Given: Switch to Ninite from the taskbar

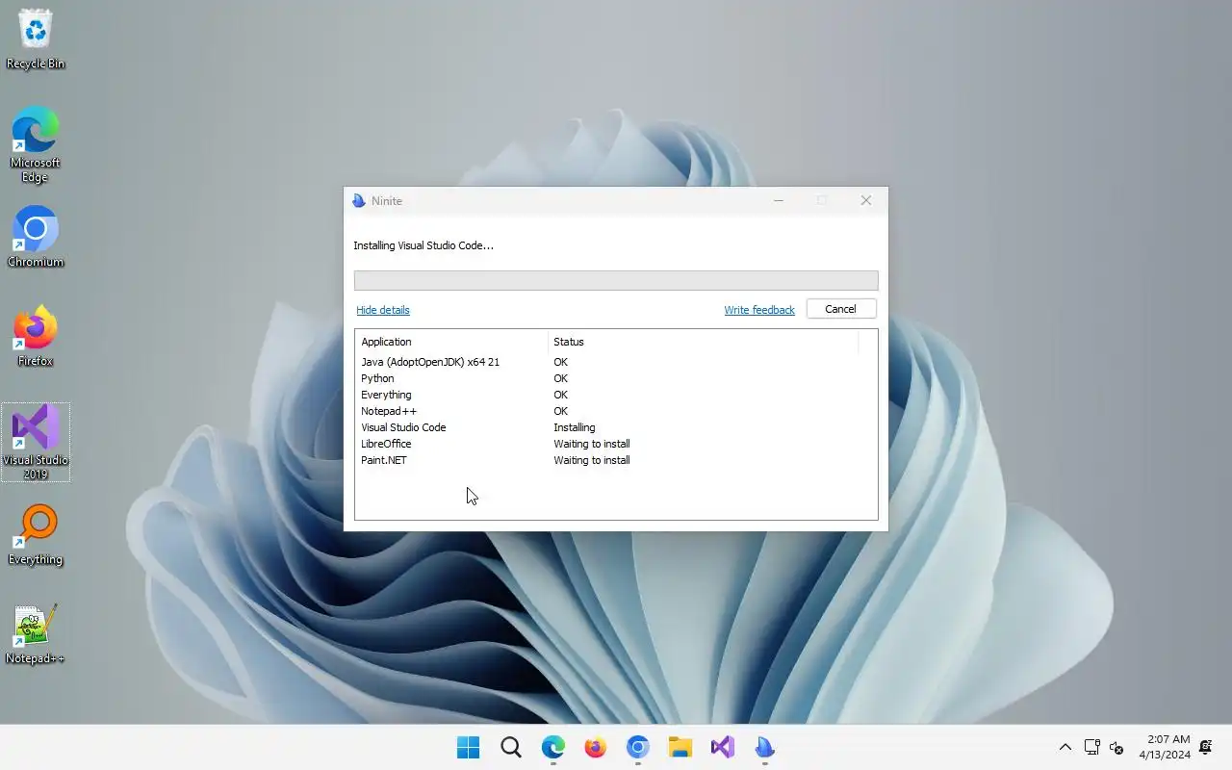Looking at the screenshot, I should tap(765, 747).
